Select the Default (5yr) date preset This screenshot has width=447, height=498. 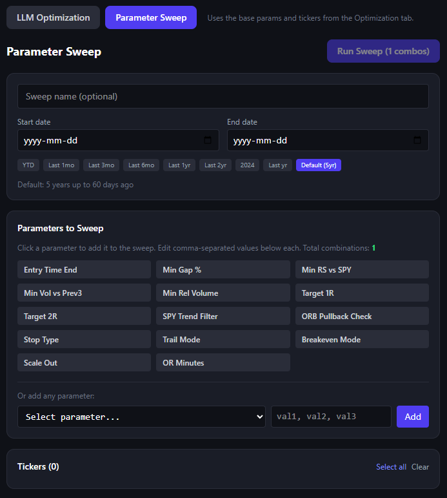coord(319,165)
